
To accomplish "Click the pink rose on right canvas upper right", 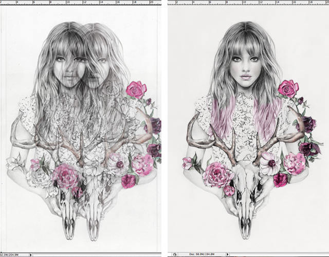I will pyautogui.click(x=288, y=88).
